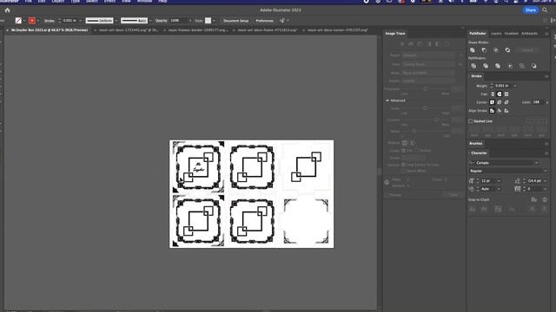
Task: Click the search icon near Share
Action: pyautogui.click(x=545, y=10)
